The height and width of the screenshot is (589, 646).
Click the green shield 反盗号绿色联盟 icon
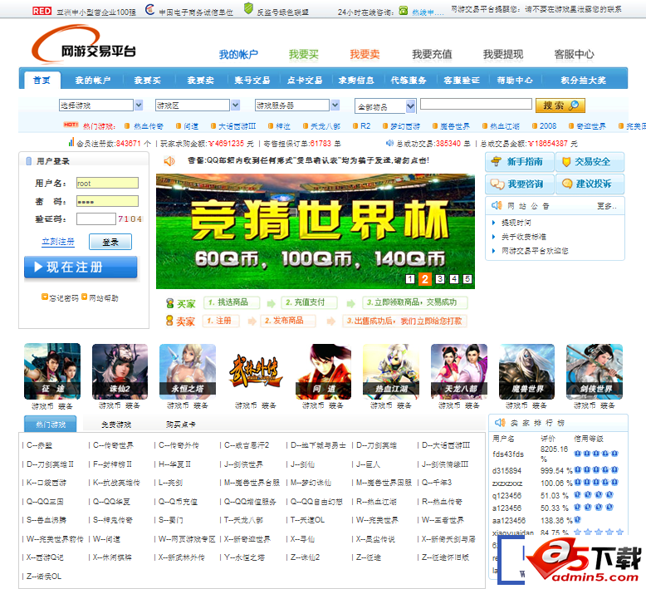(248, 8)
